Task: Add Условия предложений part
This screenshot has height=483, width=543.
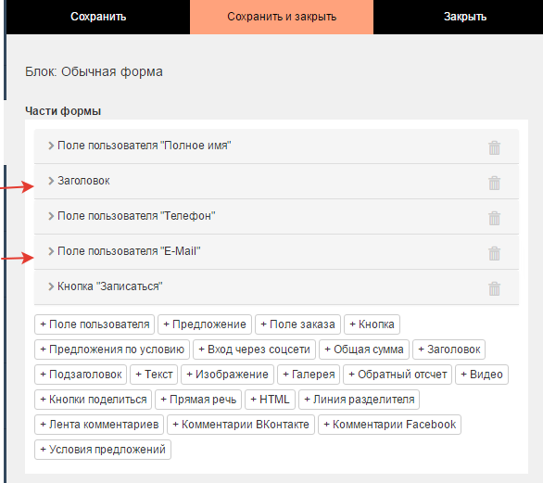Action: [103, 450]
